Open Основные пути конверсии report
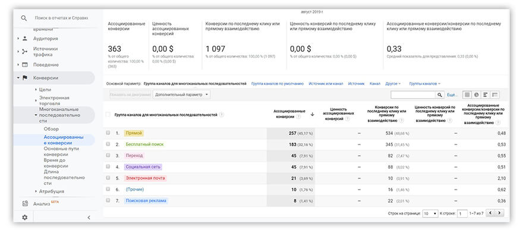This screenshot has height=233, width=523. click(61, 152)
